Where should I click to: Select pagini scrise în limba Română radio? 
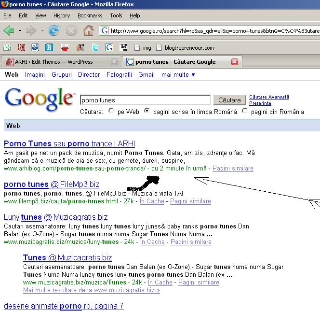pyautogui.click(x=147, y=111)
